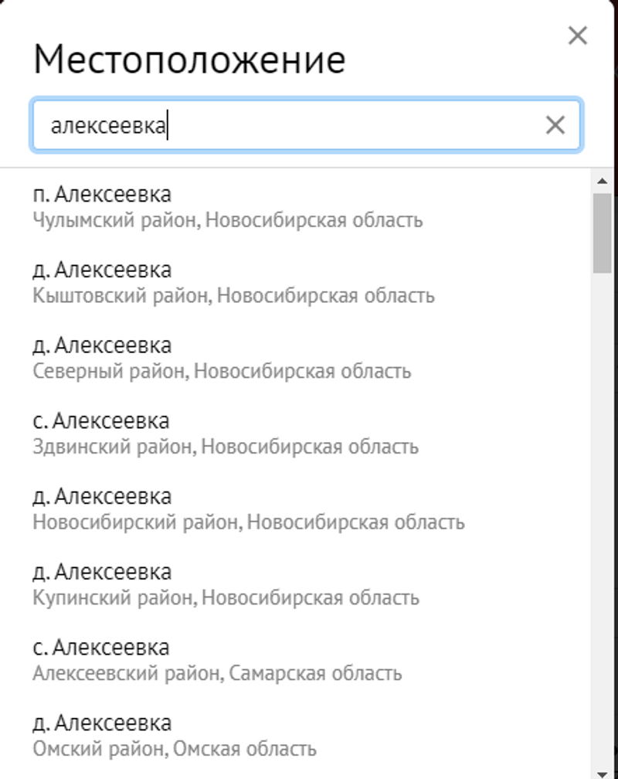Click the location search input field

(x=294, y=125)
